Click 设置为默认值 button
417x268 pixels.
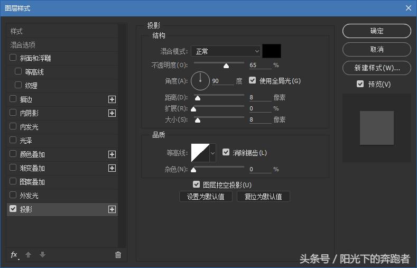pyautogui.click(x=206, y=197)
